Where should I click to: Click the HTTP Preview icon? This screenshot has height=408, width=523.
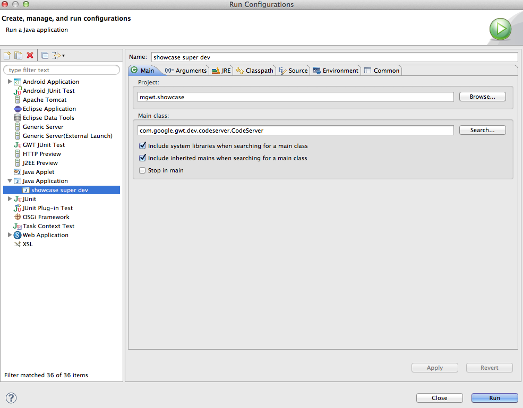point(18,154)
